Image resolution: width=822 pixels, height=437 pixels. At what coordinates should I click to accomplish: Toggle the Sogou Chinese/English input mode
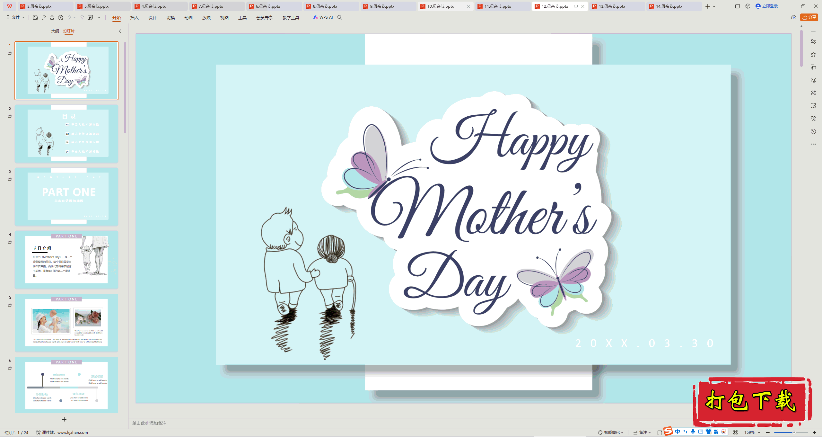tap(678, 432)
